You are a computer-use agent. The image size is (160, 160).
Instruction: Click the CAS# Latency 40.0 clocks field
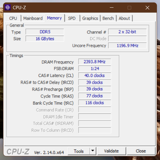[95, 75]
